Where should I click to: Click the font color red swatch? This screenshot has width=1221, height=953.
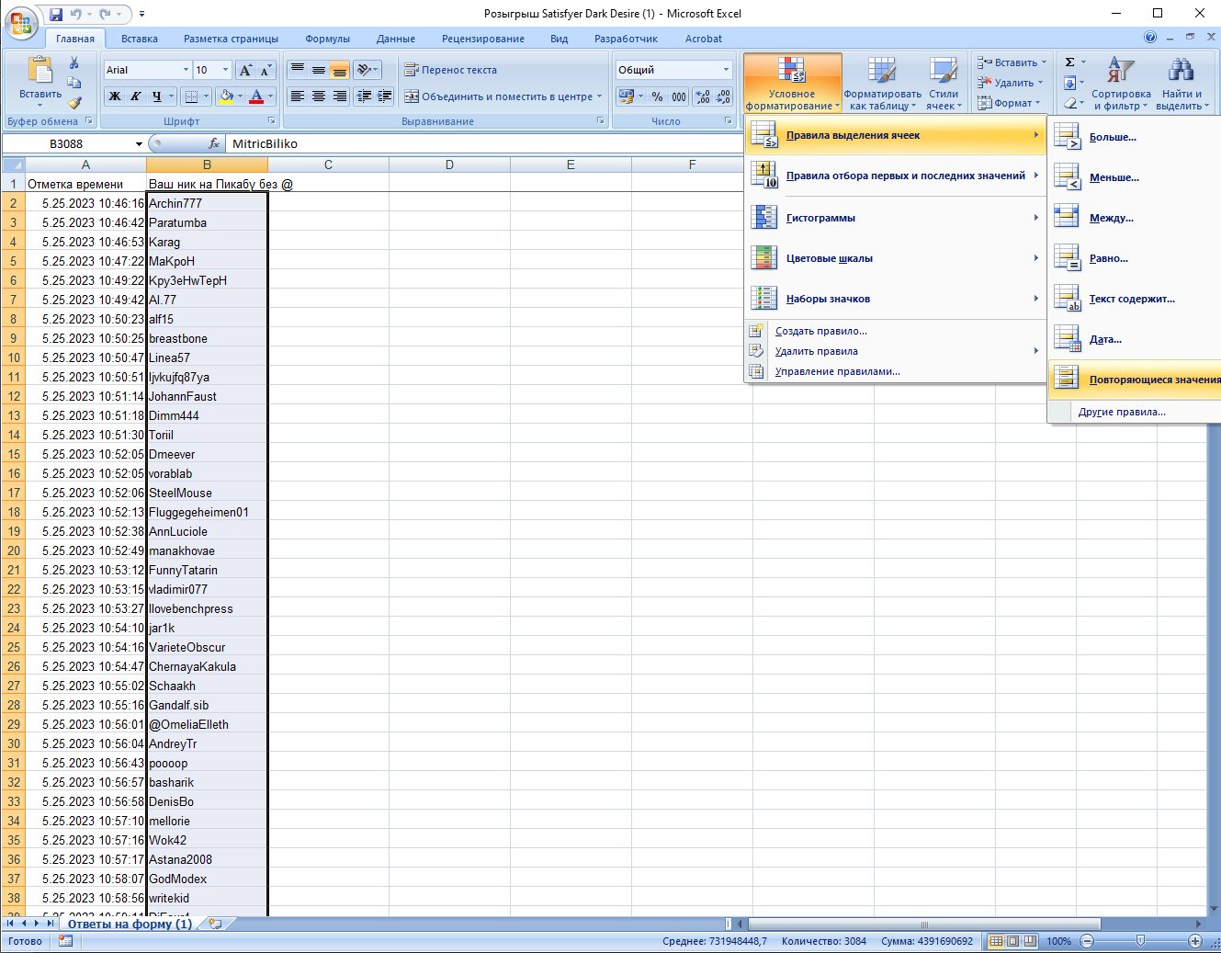click(256, 96)
